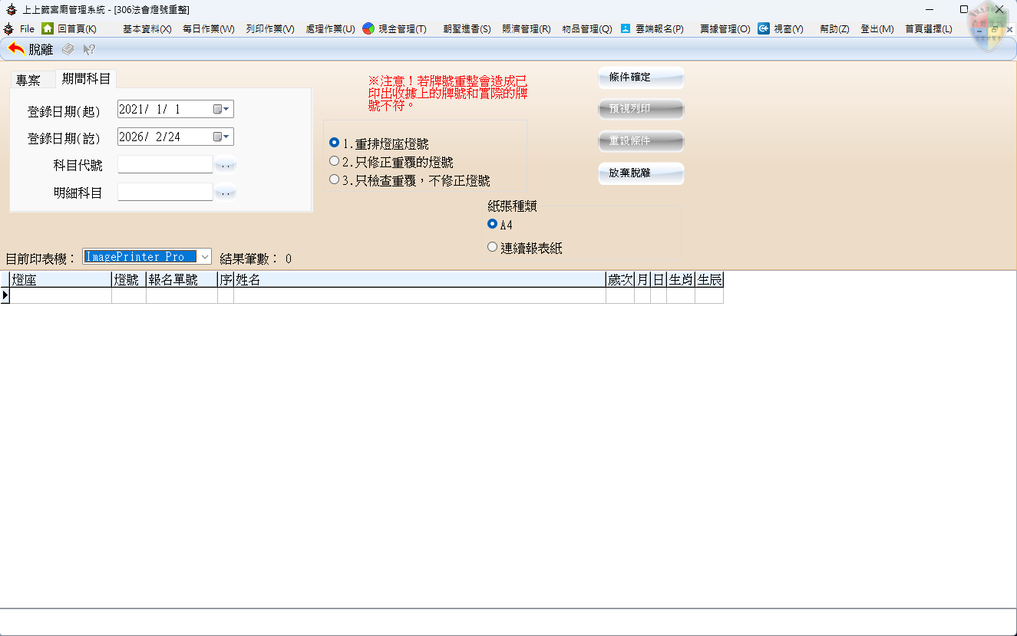
Task: Open the 登錄日期(訖) date picker dropdown
Action: click(222, 137)
